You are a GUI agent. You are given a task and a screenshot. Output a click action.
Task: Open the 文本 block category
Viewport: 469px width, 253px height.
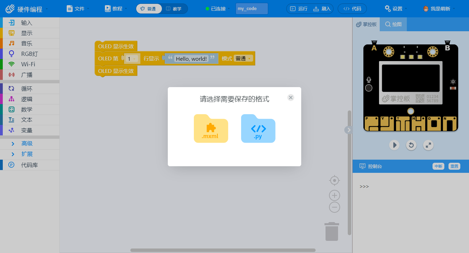tap(30, 120)
